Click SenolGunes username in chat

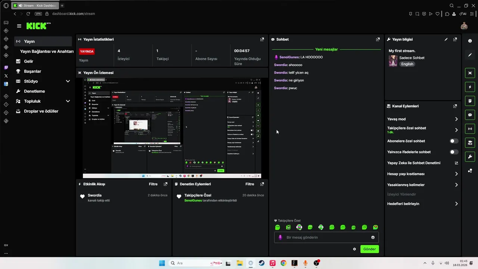coord(289,57)
